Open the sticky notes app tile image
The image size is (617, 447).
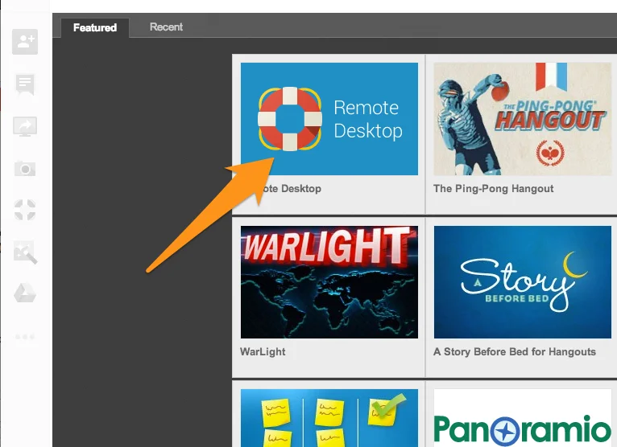pyautogui.click(x=329, y=418)
